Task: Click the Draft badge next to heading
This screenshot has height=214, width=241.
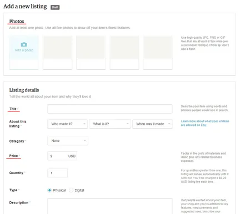Action: click(55, 7)
